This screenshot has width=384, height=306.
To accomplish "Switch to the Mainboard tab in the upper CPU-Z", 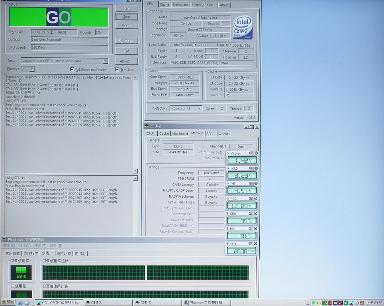I will (x=180, y=5).
